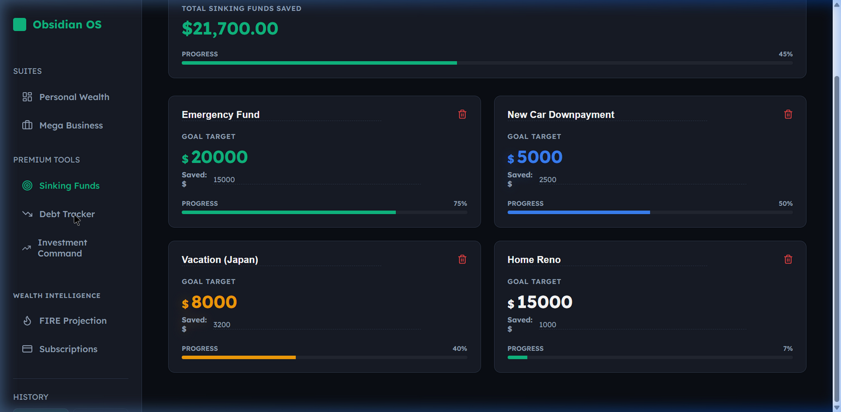841x412 pixels.
Task: Delete the Emergency Fund card
Action: pyautogui.click(x=463, y=114)
